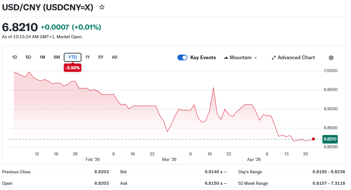Click the red -2.50% YTD change badge

point(72,68)
